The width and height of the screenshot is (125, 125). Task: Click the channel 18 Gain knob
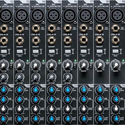100,65
